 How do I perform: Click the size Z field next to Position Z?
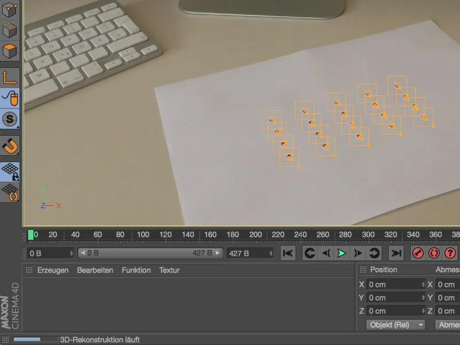click(x=448, y=311)
